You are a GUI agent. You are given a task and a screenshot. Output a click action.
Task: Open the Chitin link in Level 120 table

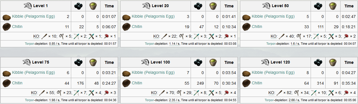click(x=257, y=83)
